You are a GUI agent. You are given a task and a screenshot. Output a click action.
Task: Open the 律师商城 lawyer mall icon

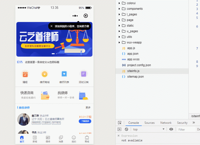(44, 74)
